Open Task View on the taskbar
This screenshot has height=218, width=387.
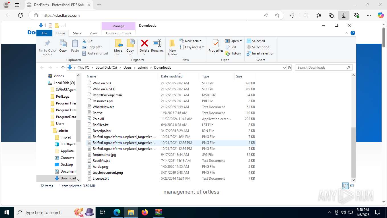pos(102,212)
